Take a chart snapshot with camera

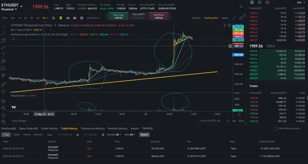point(75,18)
